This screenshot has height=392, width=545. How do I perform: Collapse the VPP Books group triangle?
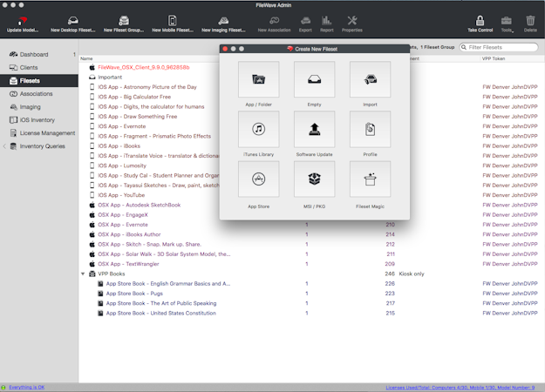pyautogui.click(x=83, y=274)
